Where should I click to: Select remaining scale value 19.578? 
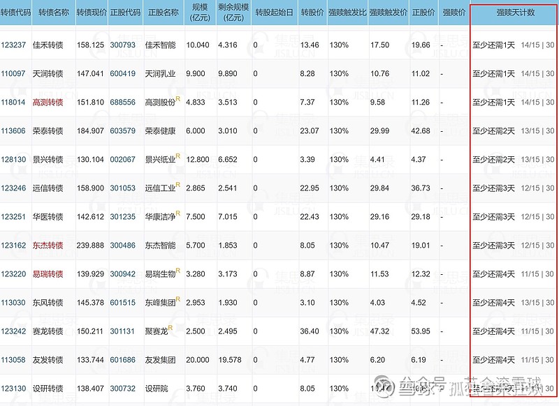[x=230, y=360]
